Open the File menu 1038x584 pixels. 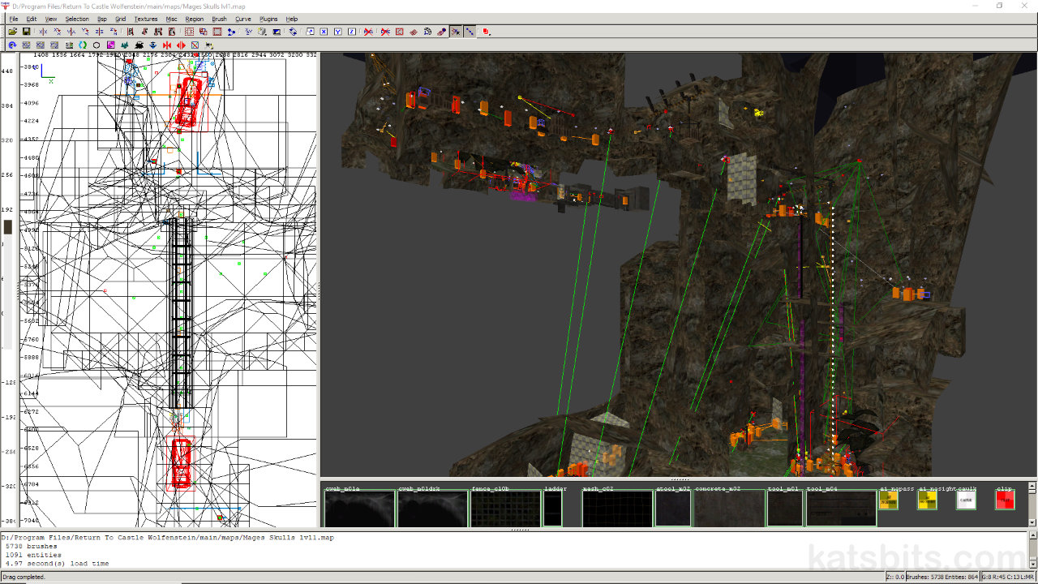pos(13,19)
